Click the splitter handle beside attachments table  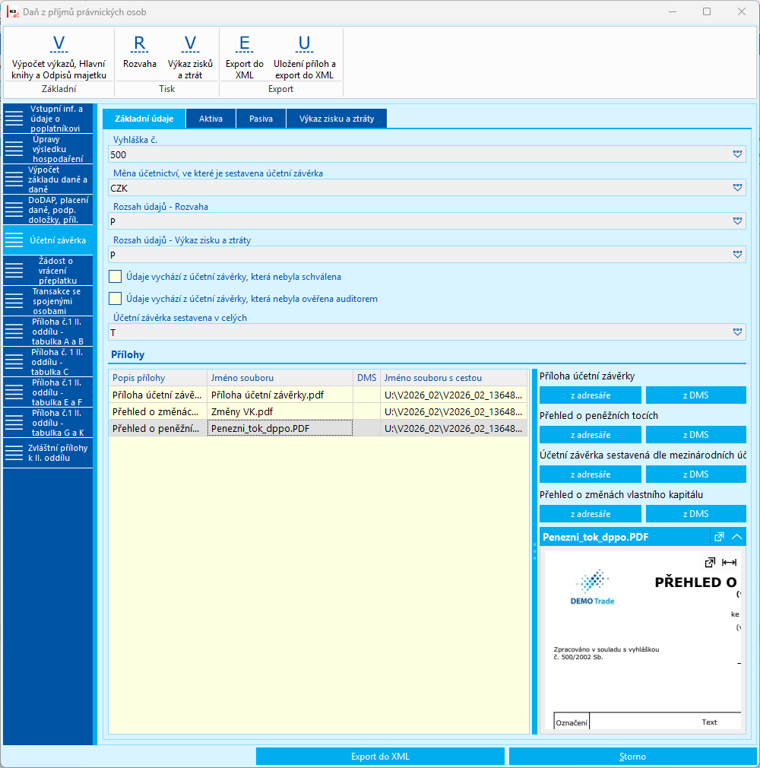[x=534, y=551]
